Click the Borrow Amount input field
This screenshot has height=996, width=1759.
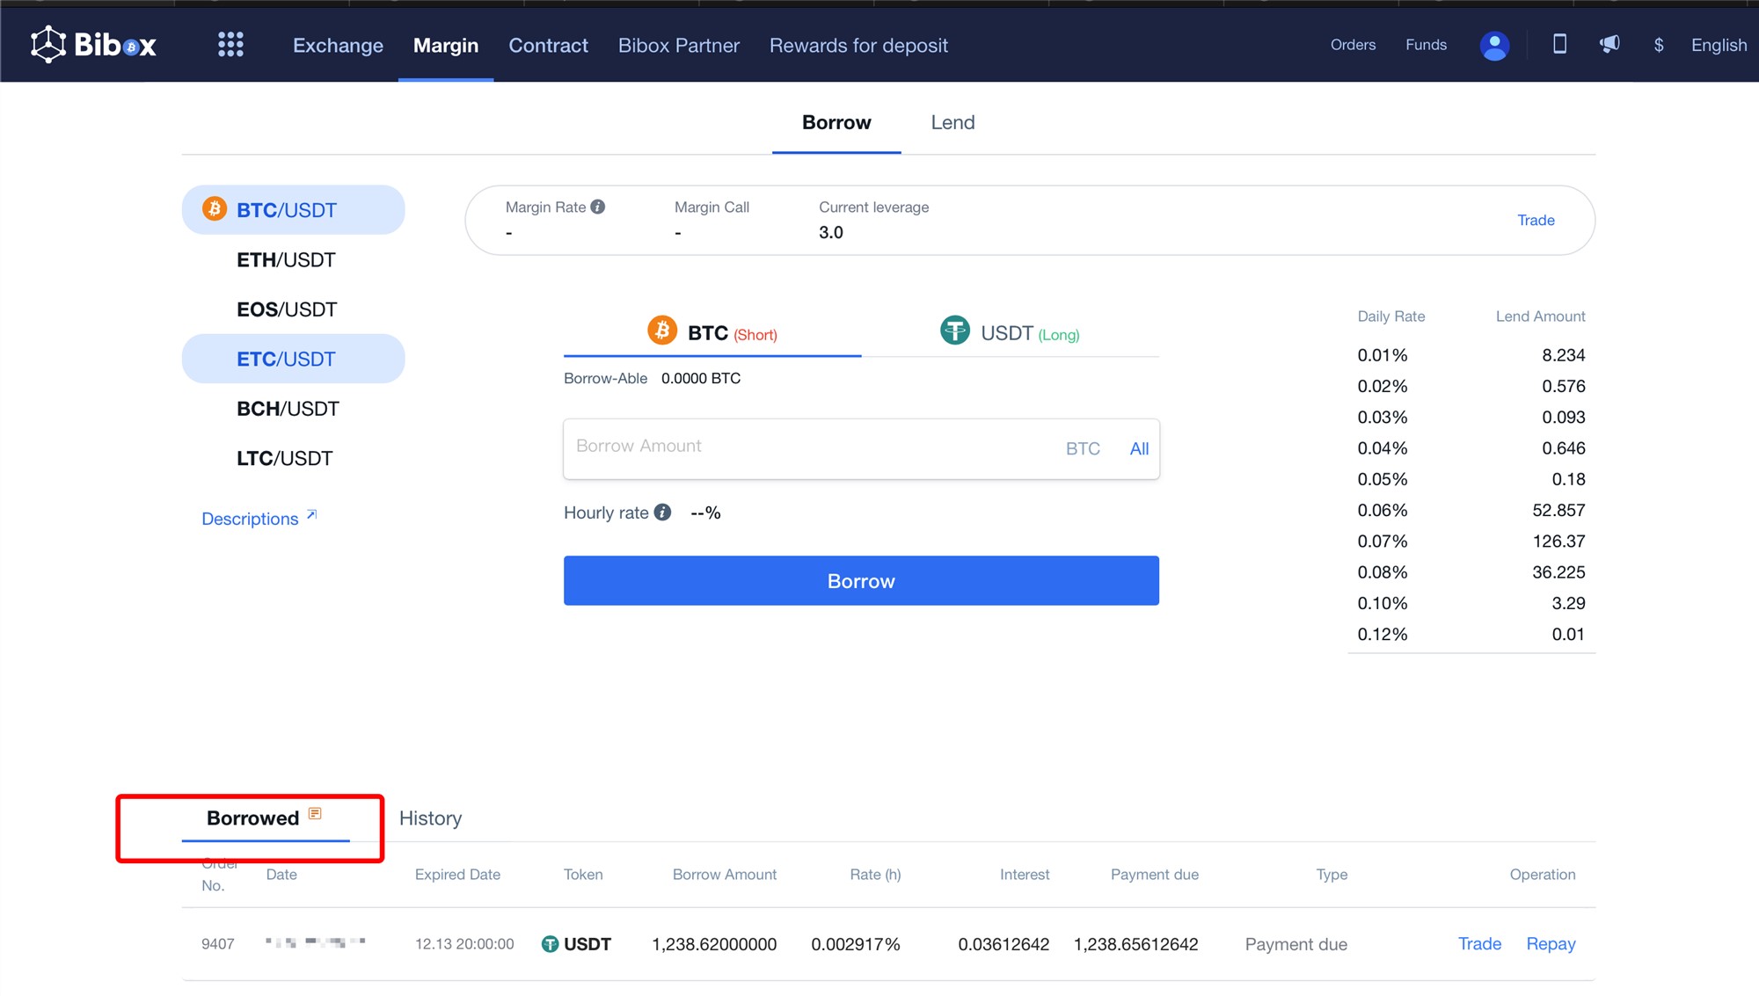click(809, 447)
